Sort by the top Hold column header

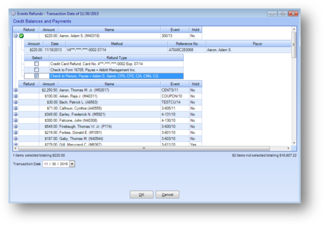click(x=195, y=30)
